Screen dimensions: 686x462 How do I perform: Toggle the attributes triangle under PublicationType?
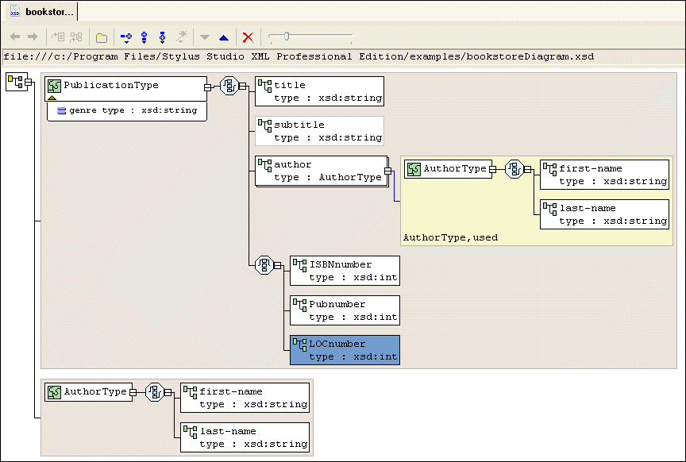[52, 98]
